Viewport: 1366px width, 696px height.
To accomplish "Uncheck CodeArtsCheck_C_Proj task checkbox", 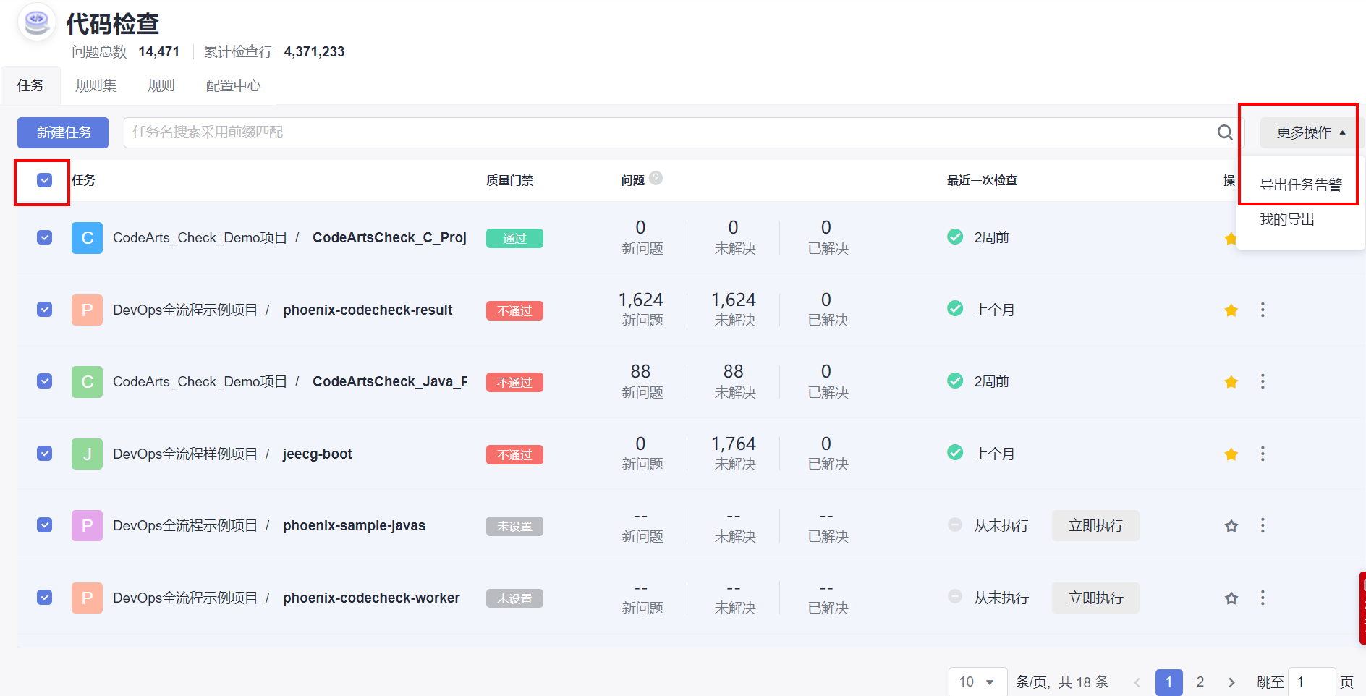I will pos(44,237).
